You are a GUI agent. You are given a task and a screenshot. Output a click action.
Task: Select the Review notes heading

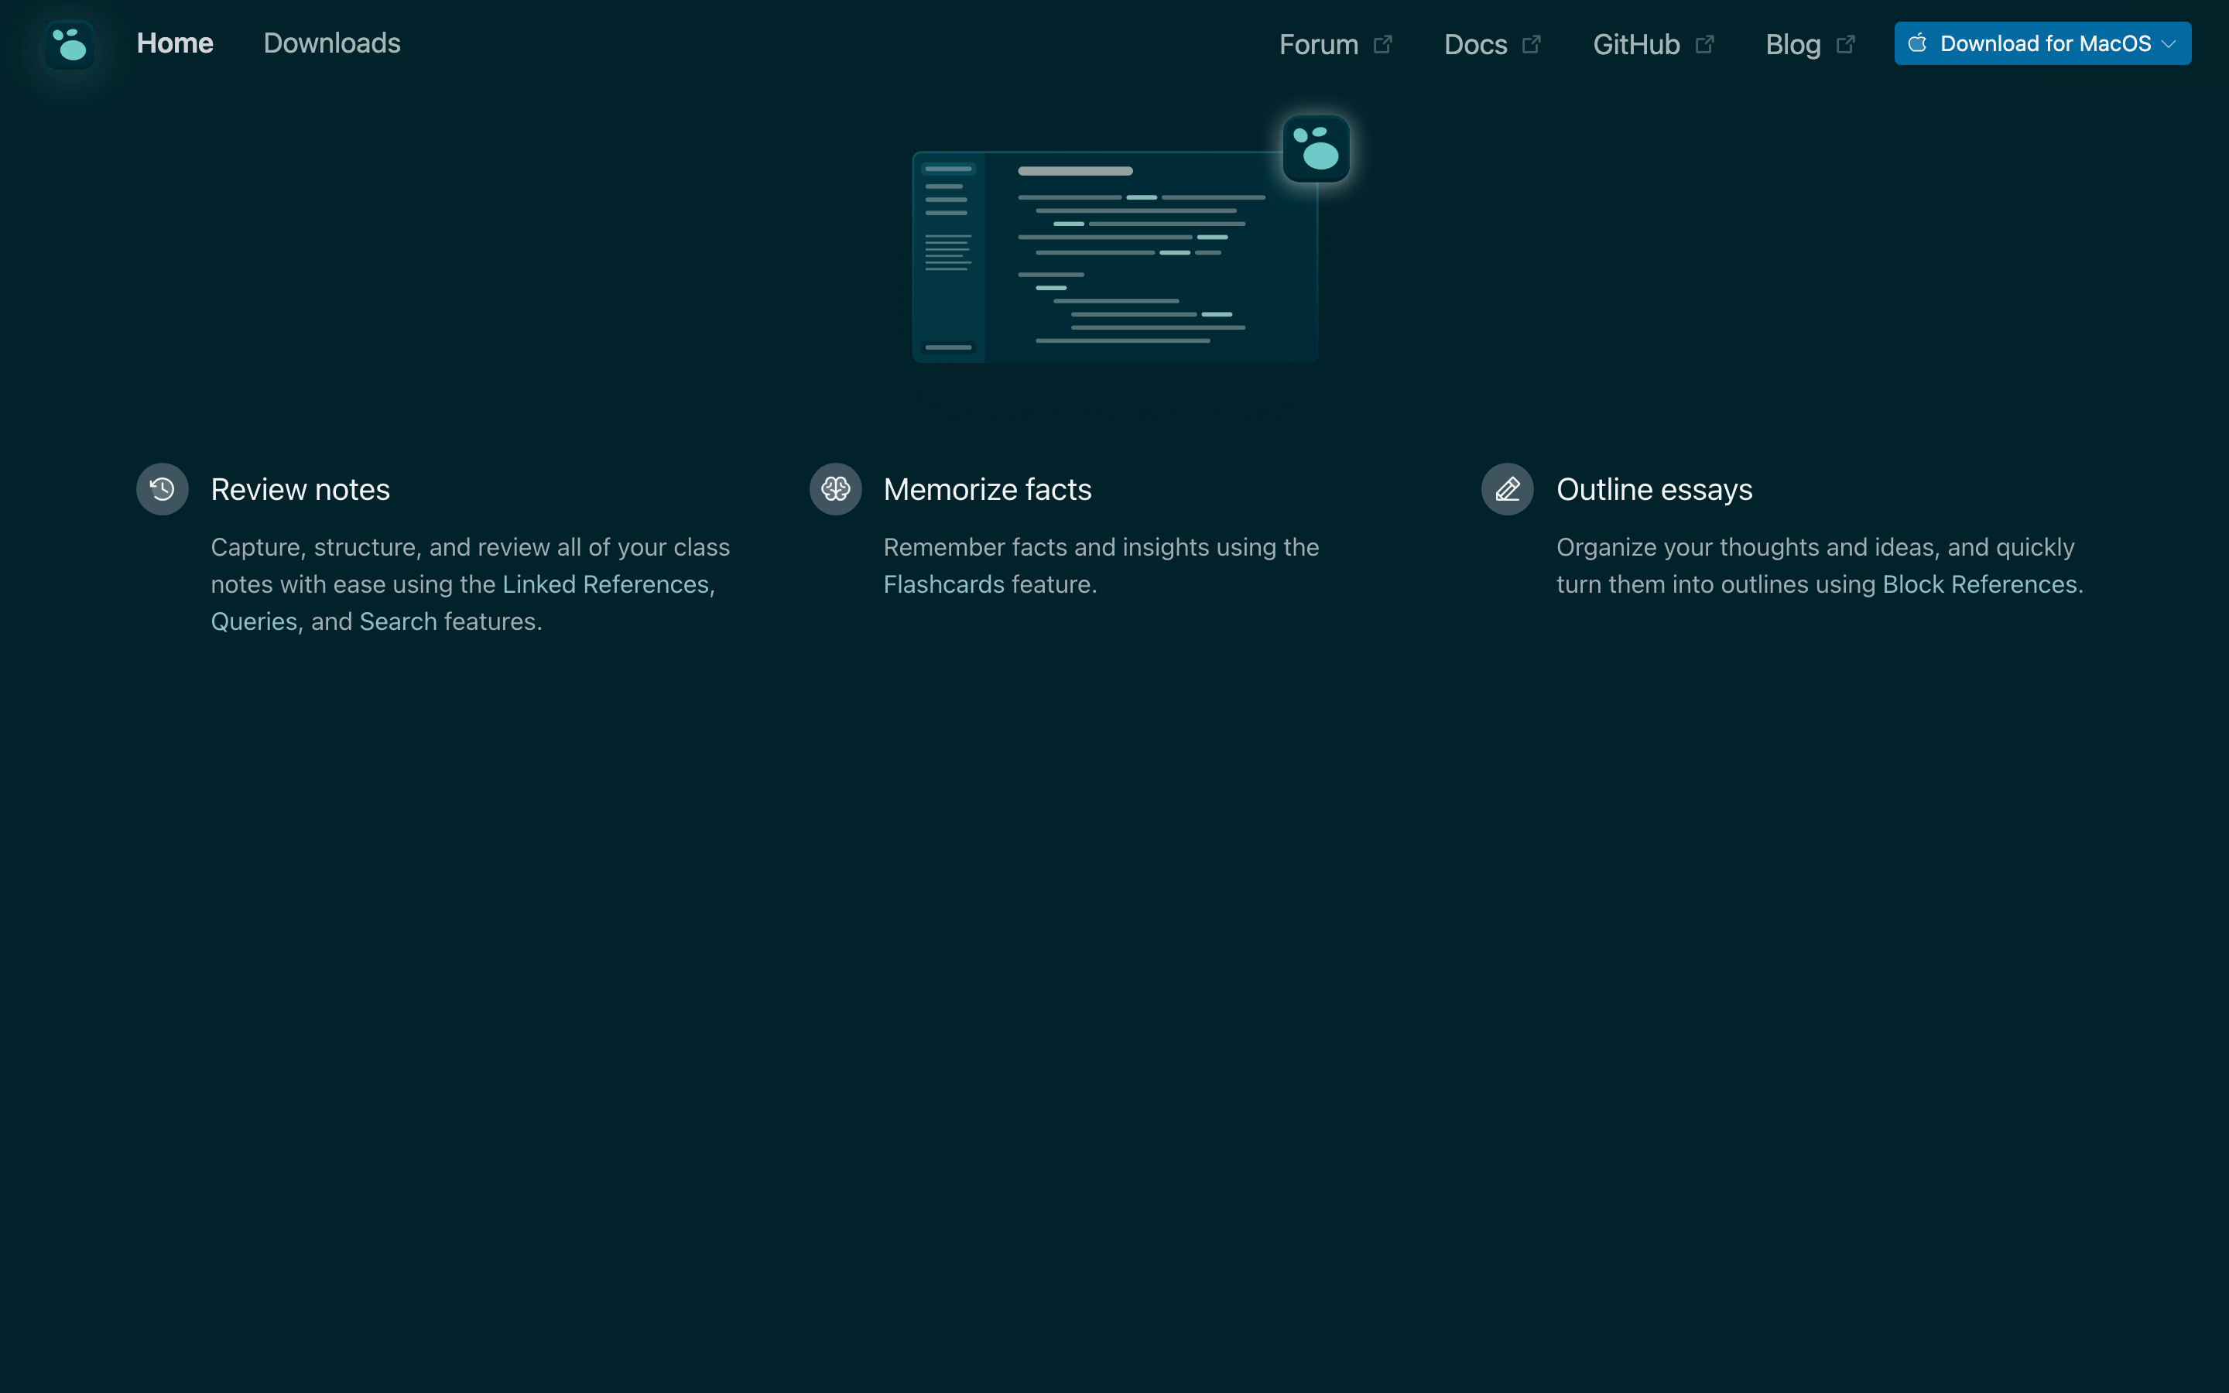point(300,489)
